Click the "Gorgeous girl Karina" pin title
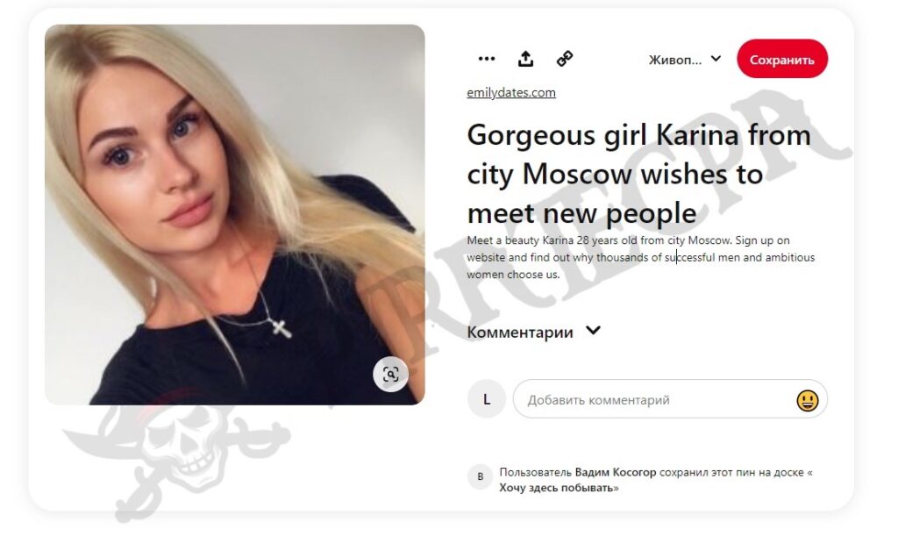Viewport: 898px width, 537px height. coord(639,175)
